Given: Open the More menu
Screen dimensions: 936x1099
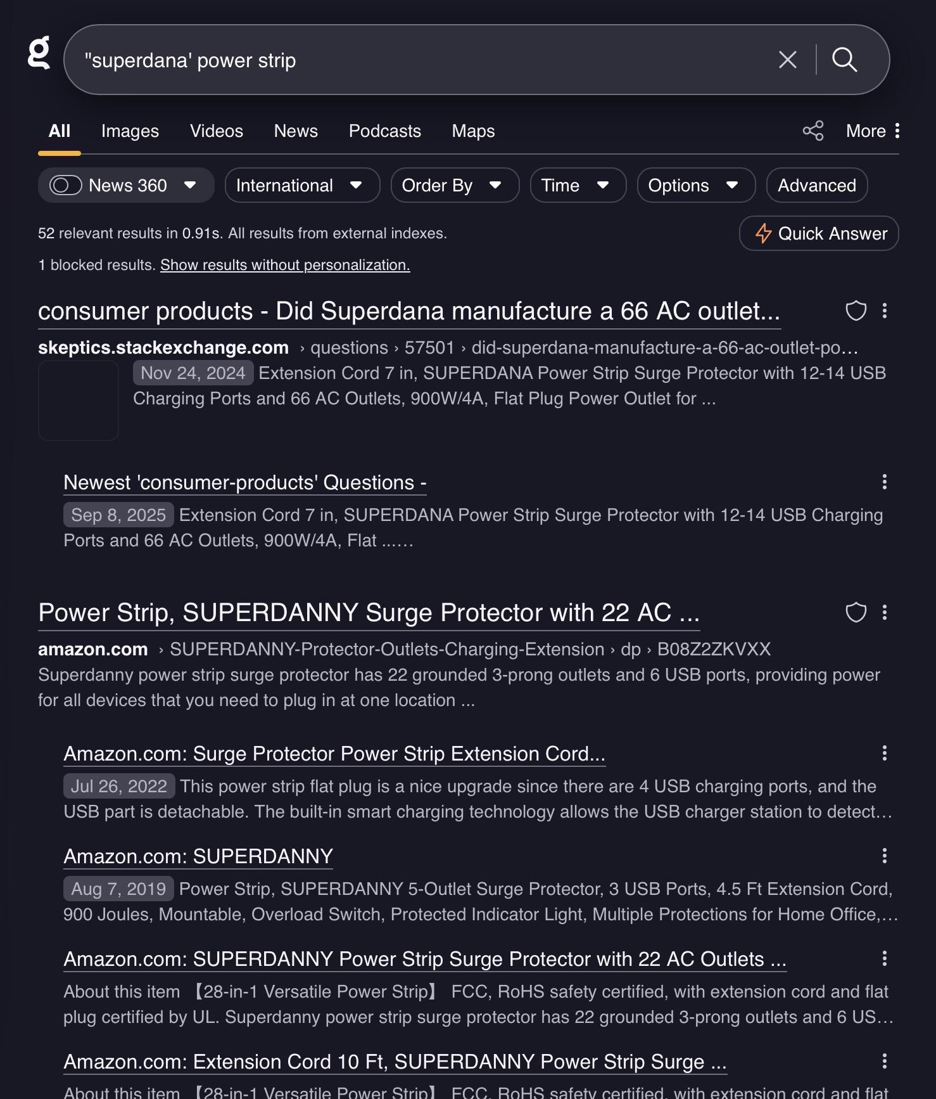Looking at the screenshot, I should click(x=873, y=131).
